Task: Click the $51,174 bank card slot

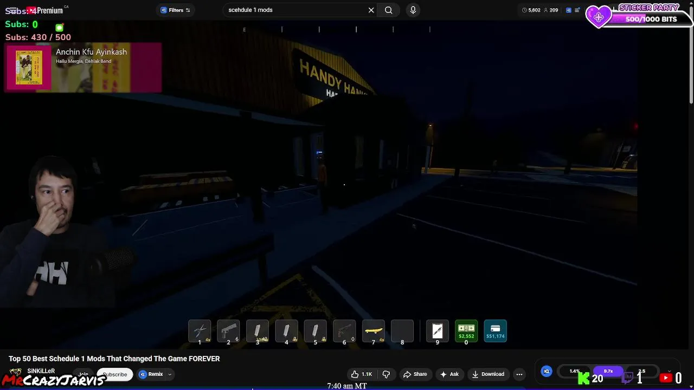Action: [x=495, y=331]
